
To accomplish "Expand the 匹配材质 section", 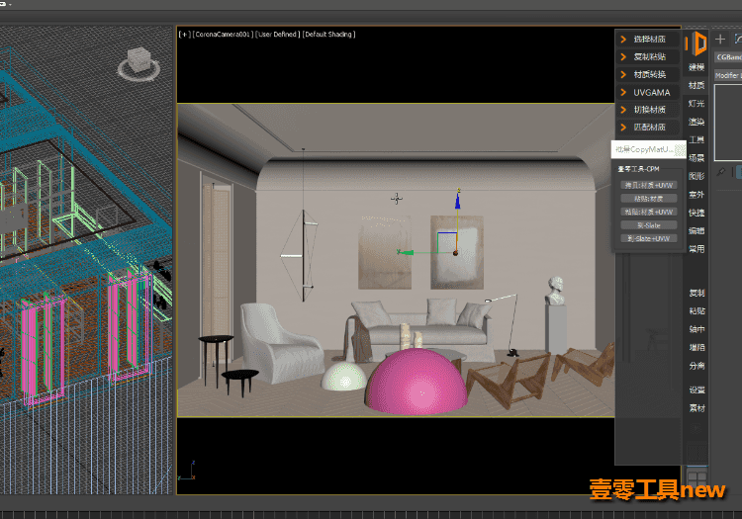I will 647,128.
